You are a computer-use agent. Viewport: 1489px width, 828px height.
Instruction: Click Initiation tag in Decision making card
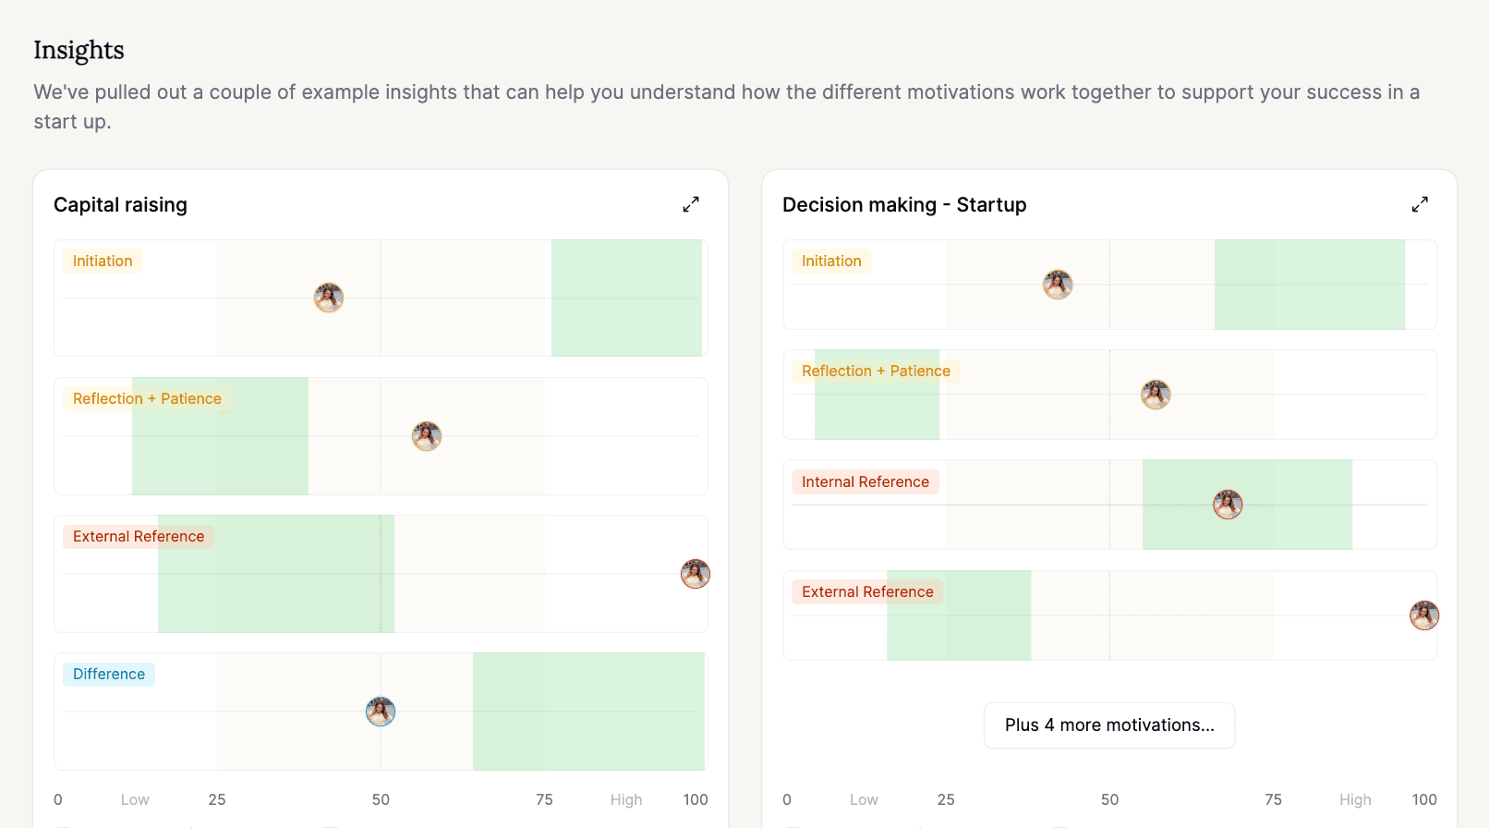[831, 262]
